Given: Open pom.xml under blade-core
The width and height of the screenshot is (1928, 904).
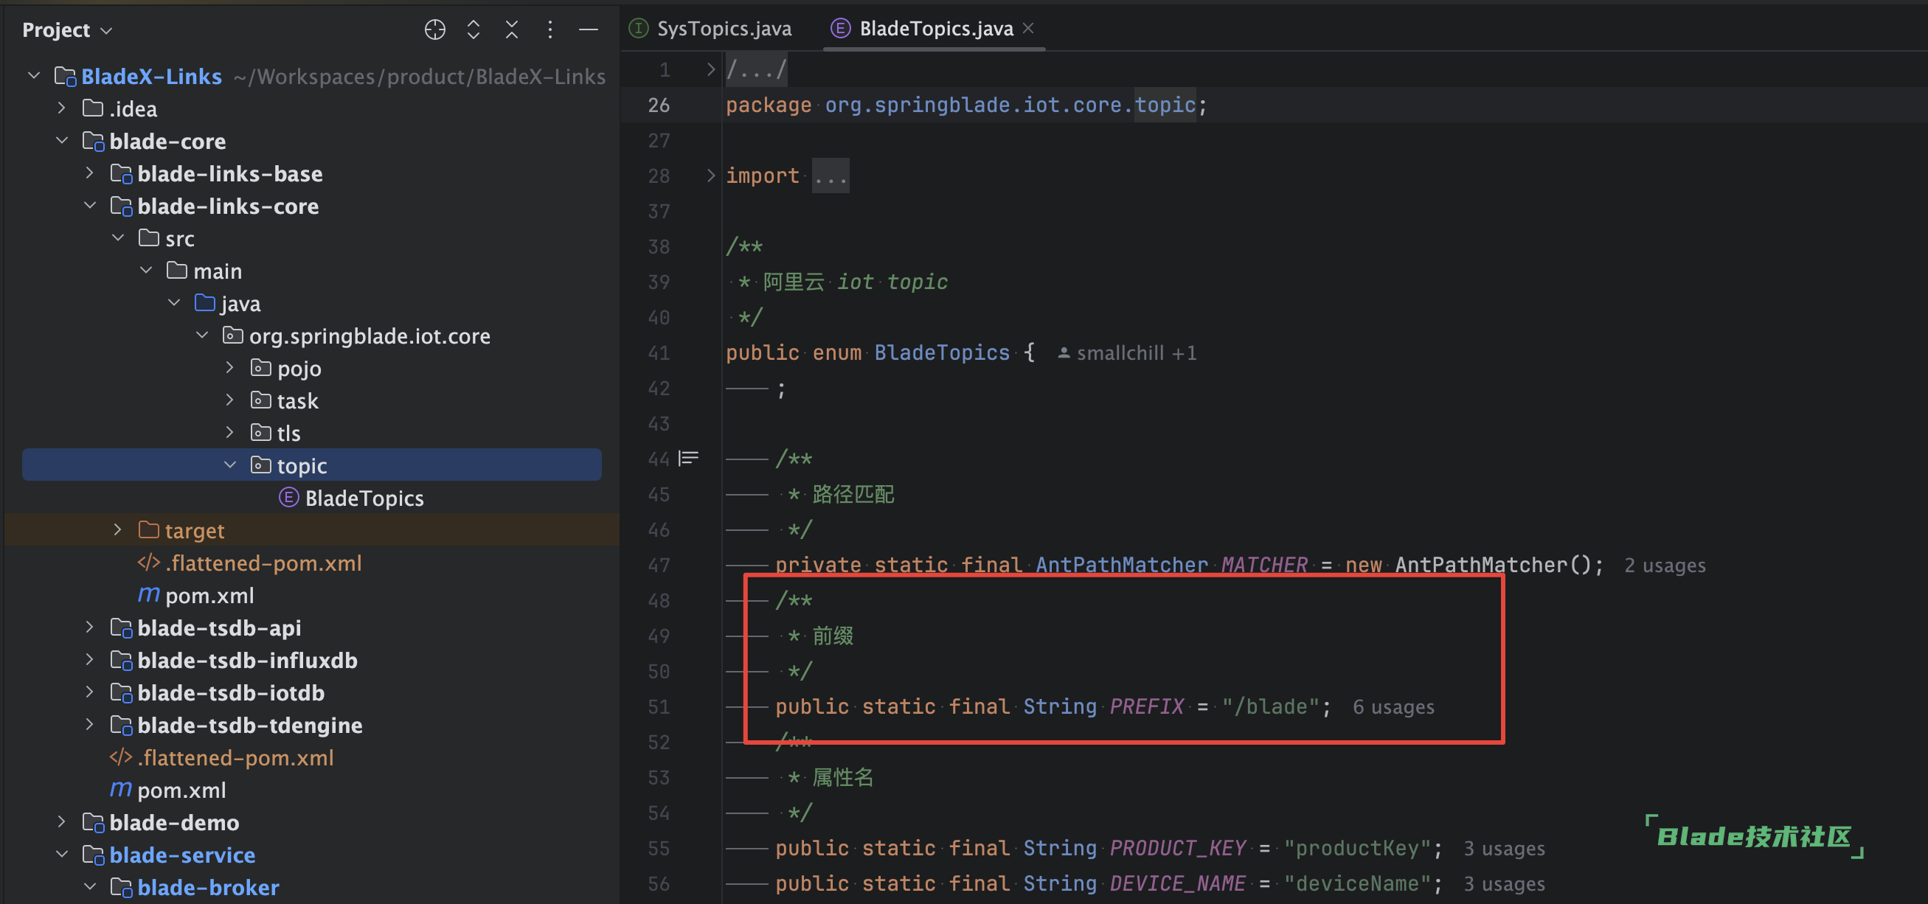Looking at the screenshot, I should [167, 790].
